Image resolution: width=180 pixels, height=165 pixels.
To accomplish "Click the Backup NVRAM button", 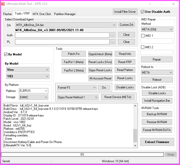I will point(157,114).
